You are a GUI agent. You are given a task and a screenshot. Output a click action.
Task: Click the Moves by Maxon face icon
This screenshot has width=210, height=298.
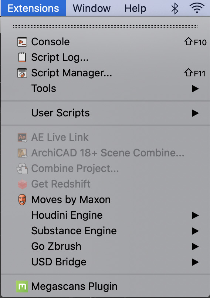pyautogui.click(x=22, y=200)
